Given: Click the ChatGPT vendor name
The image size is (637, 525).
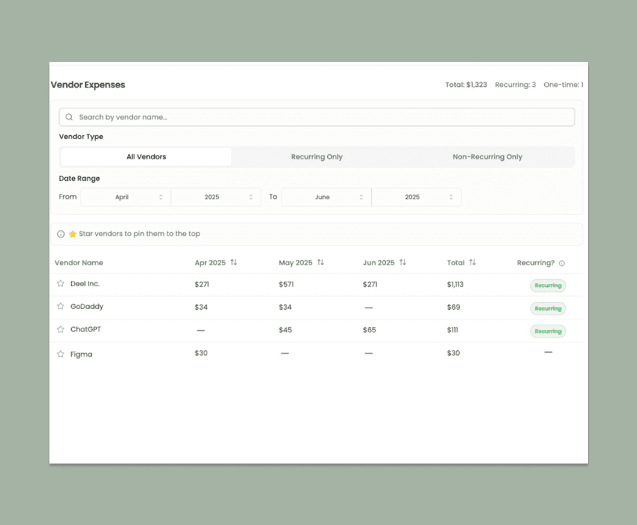Looking at the screenshot, I should pos(85,330).
